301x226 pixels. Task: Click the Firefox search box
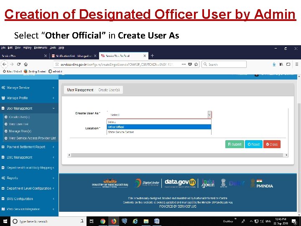(224, 64)
